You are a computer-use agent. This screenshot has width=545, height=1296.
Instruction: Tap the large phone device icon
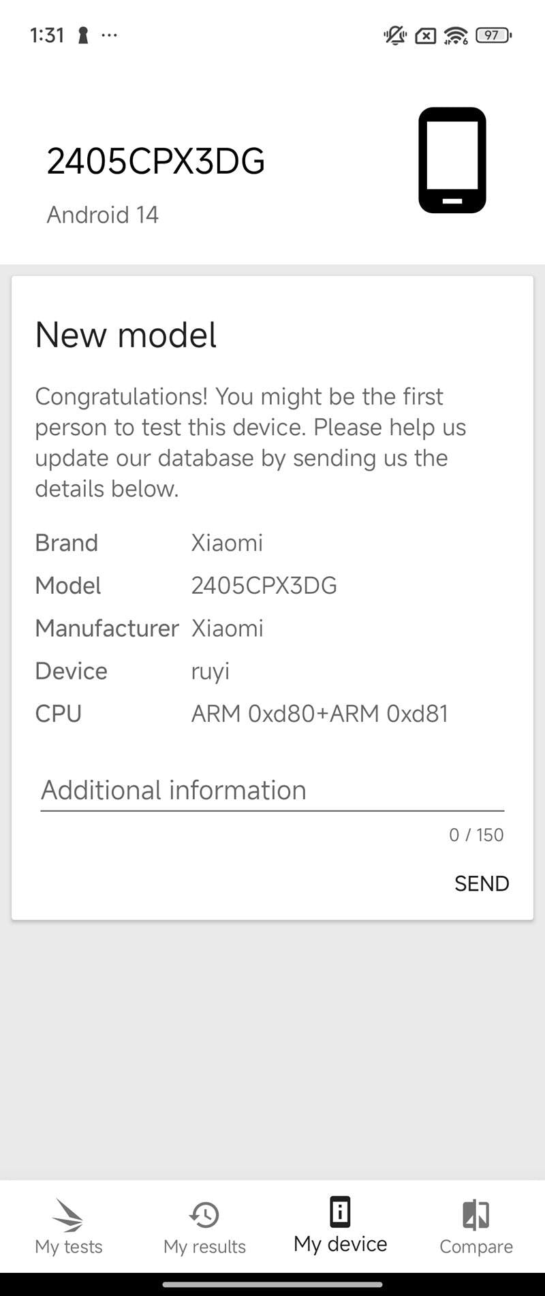click(452, 160)
